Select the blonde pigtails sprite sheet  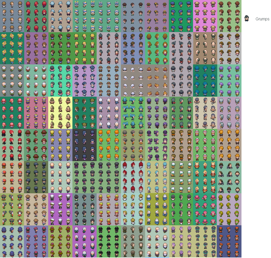pyautogui.click(x=12, y=48)
